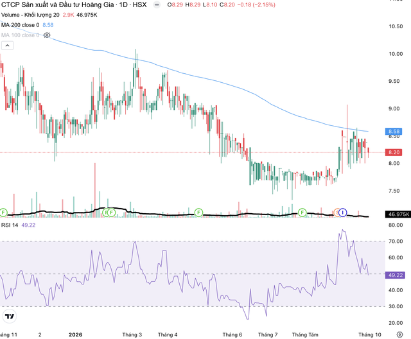Open the green F marker near Tháng 6
This screenshot has width=411, height=339.
[x=198, y=213]
